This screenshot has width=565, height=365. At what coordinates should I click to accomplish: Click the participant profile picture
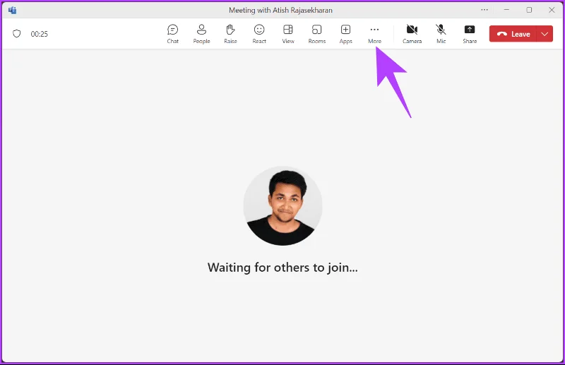[x=282, y=205]
